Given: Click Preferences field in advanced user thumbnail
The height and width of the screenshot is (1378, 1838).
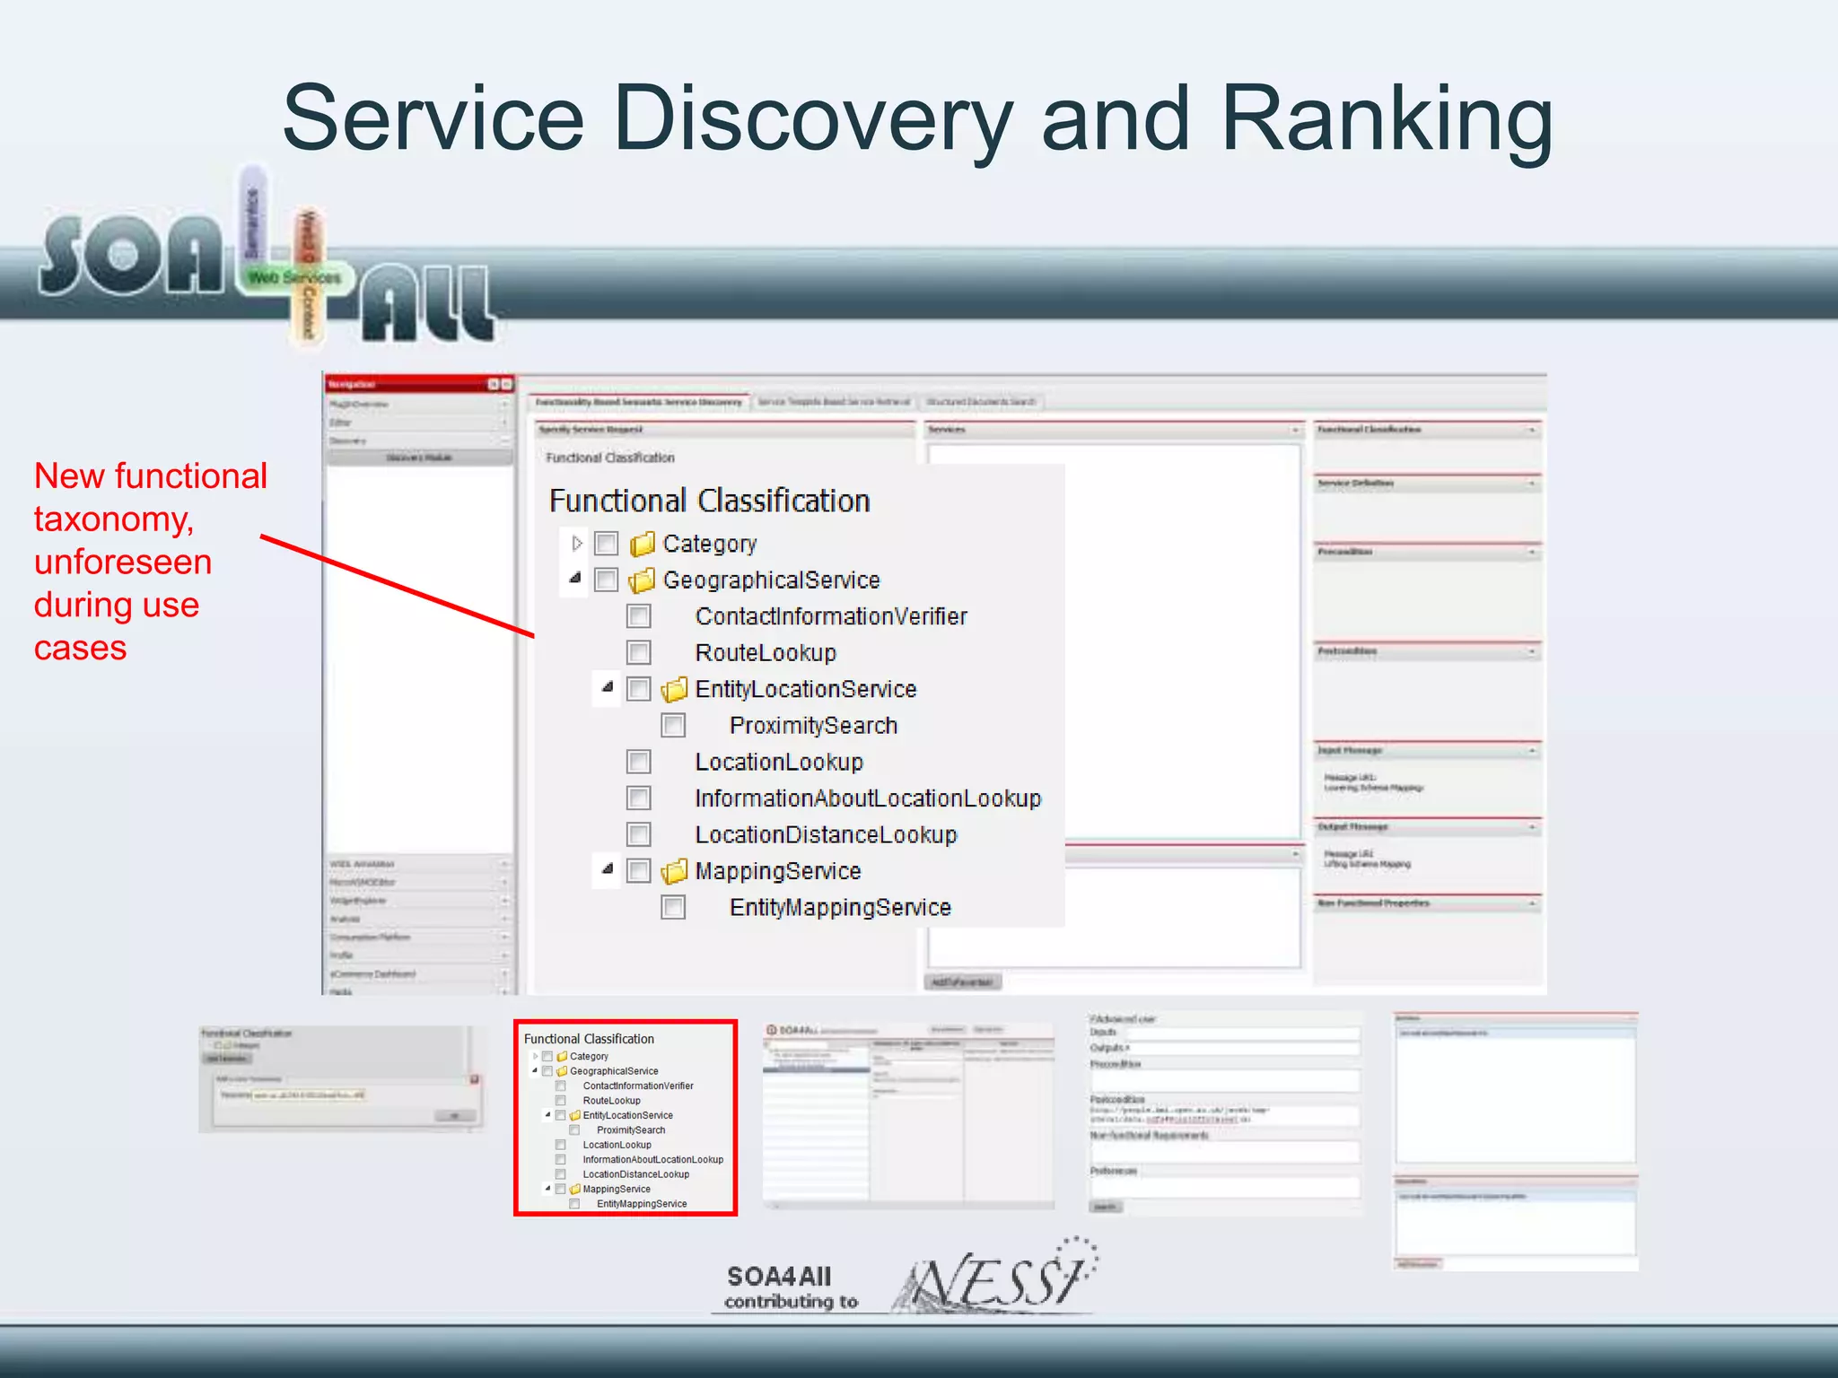Looking at the screenshot, I should 1225,1187.
